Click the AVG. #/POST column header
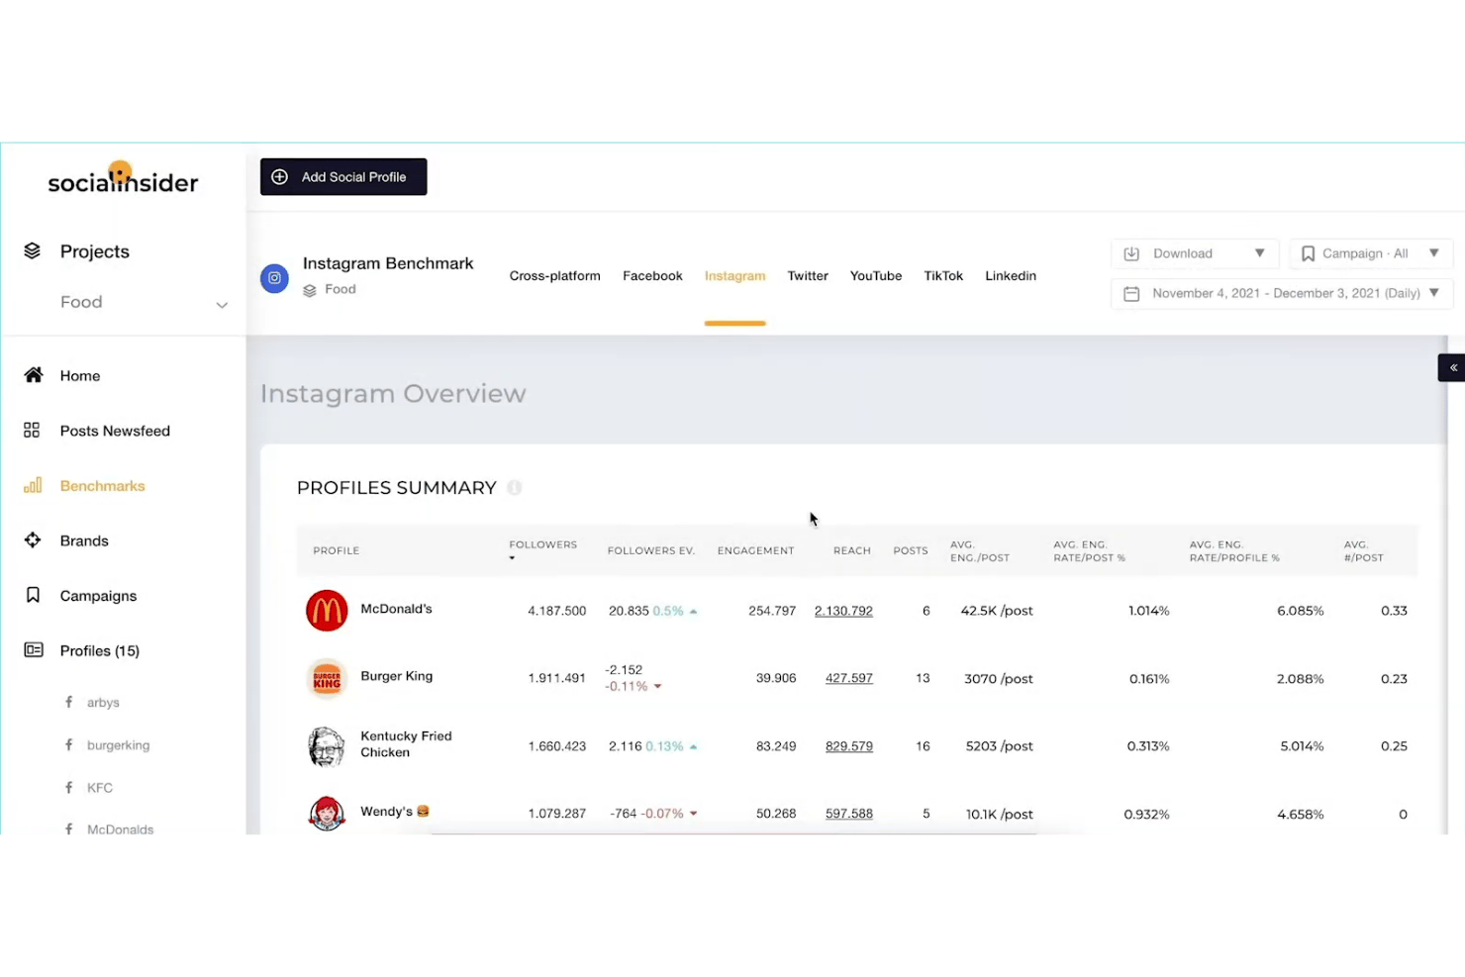 click(1364, 551)
